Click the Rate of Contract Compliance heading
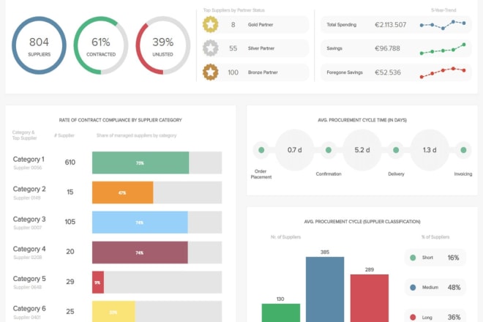 coord(121,120)
